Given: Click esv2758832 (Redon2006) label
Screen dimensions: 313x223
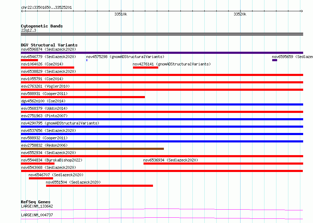Looking at the screenshot, I should [x=44, y=145].
